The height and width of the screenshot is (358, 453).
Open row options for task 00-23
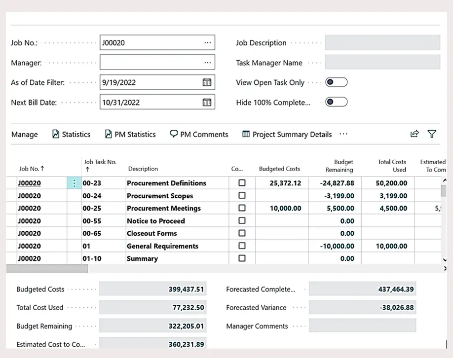tap(74, 183)
